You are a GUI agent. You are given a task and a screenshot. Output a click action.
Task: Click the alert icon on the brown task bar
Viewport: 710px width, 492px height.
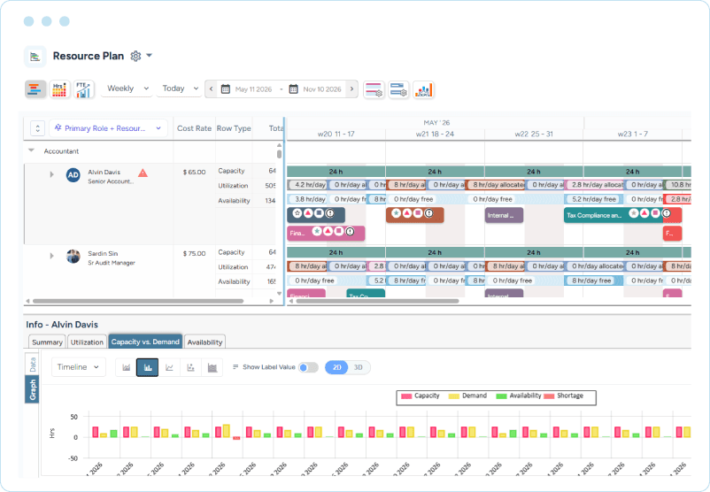coord(428,213)
